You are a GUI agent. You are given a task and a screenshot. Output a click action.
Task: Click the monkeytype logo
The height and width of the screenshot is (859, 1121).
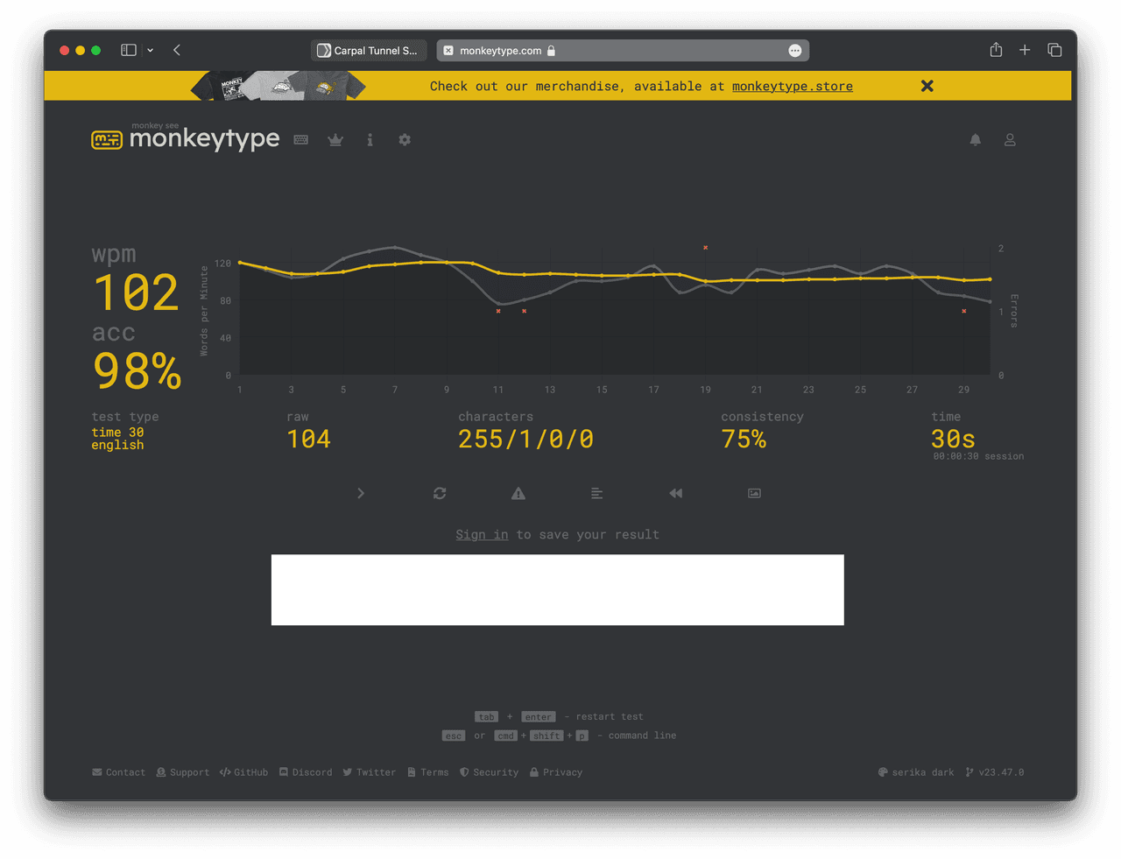coord(186,138)
